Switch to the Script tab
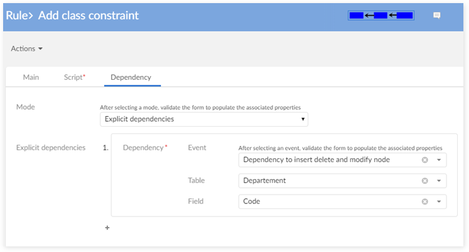Screen dimensions: 469x252 (74, 77)
